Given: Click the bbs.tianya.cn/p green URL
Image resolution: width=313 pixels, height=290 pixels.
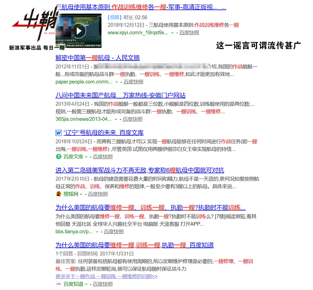Looking at the screenshot, I should [74, 231].
